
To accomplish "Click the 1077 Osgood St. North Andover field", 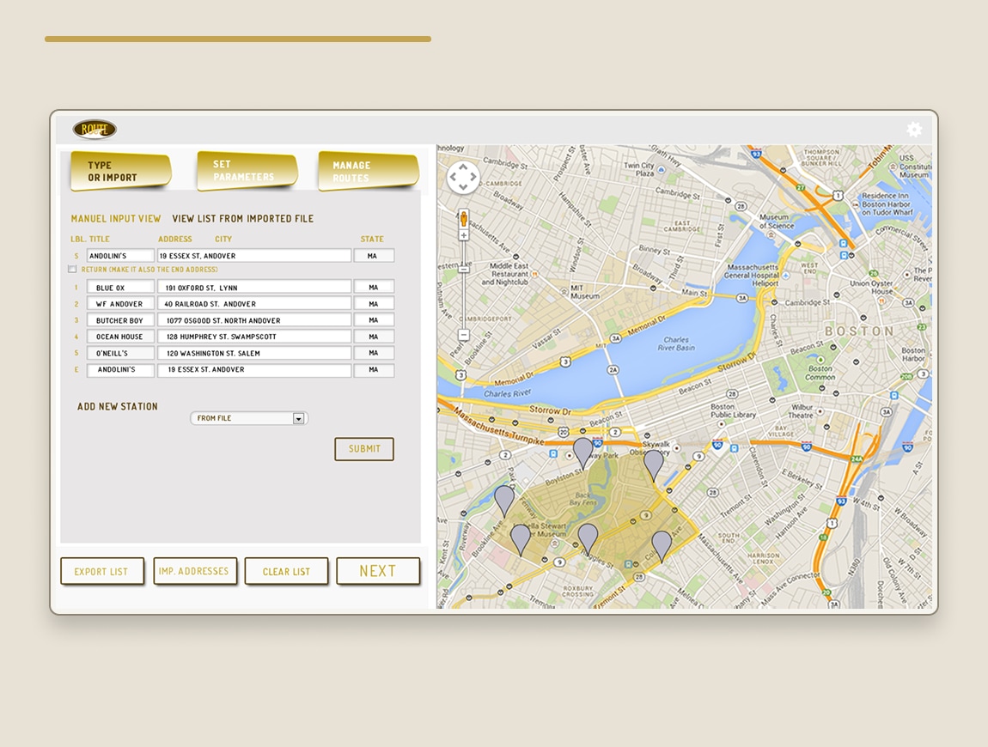I will (x=254, y=320).
